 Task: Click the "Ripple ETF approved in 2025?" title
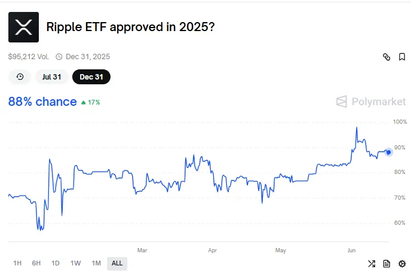(x=131, y=27)
